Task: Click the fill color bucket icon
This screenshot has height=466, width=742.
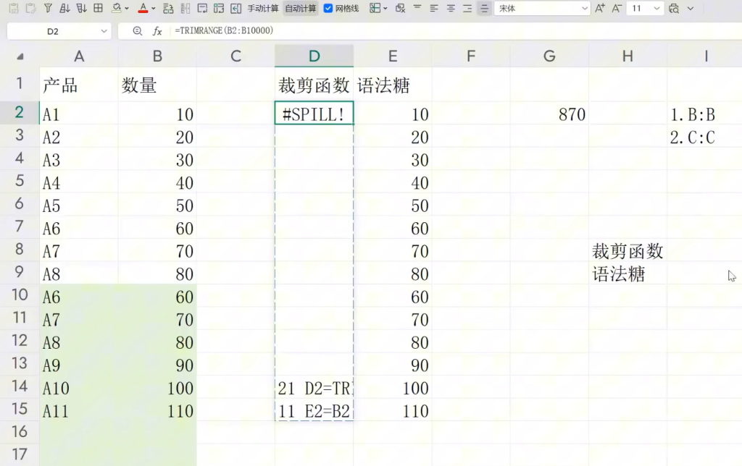Action: click(x=116, y=8)
